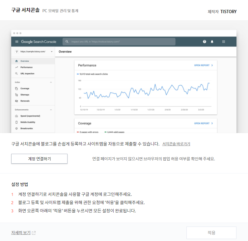Click the 제작자 TISTORY label
Image resolution: width=248 pixels, height=241 pixels.
[222, 12]
